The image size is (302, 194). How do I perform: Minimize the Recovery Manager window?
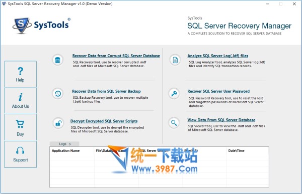click(x=268, y=4)
